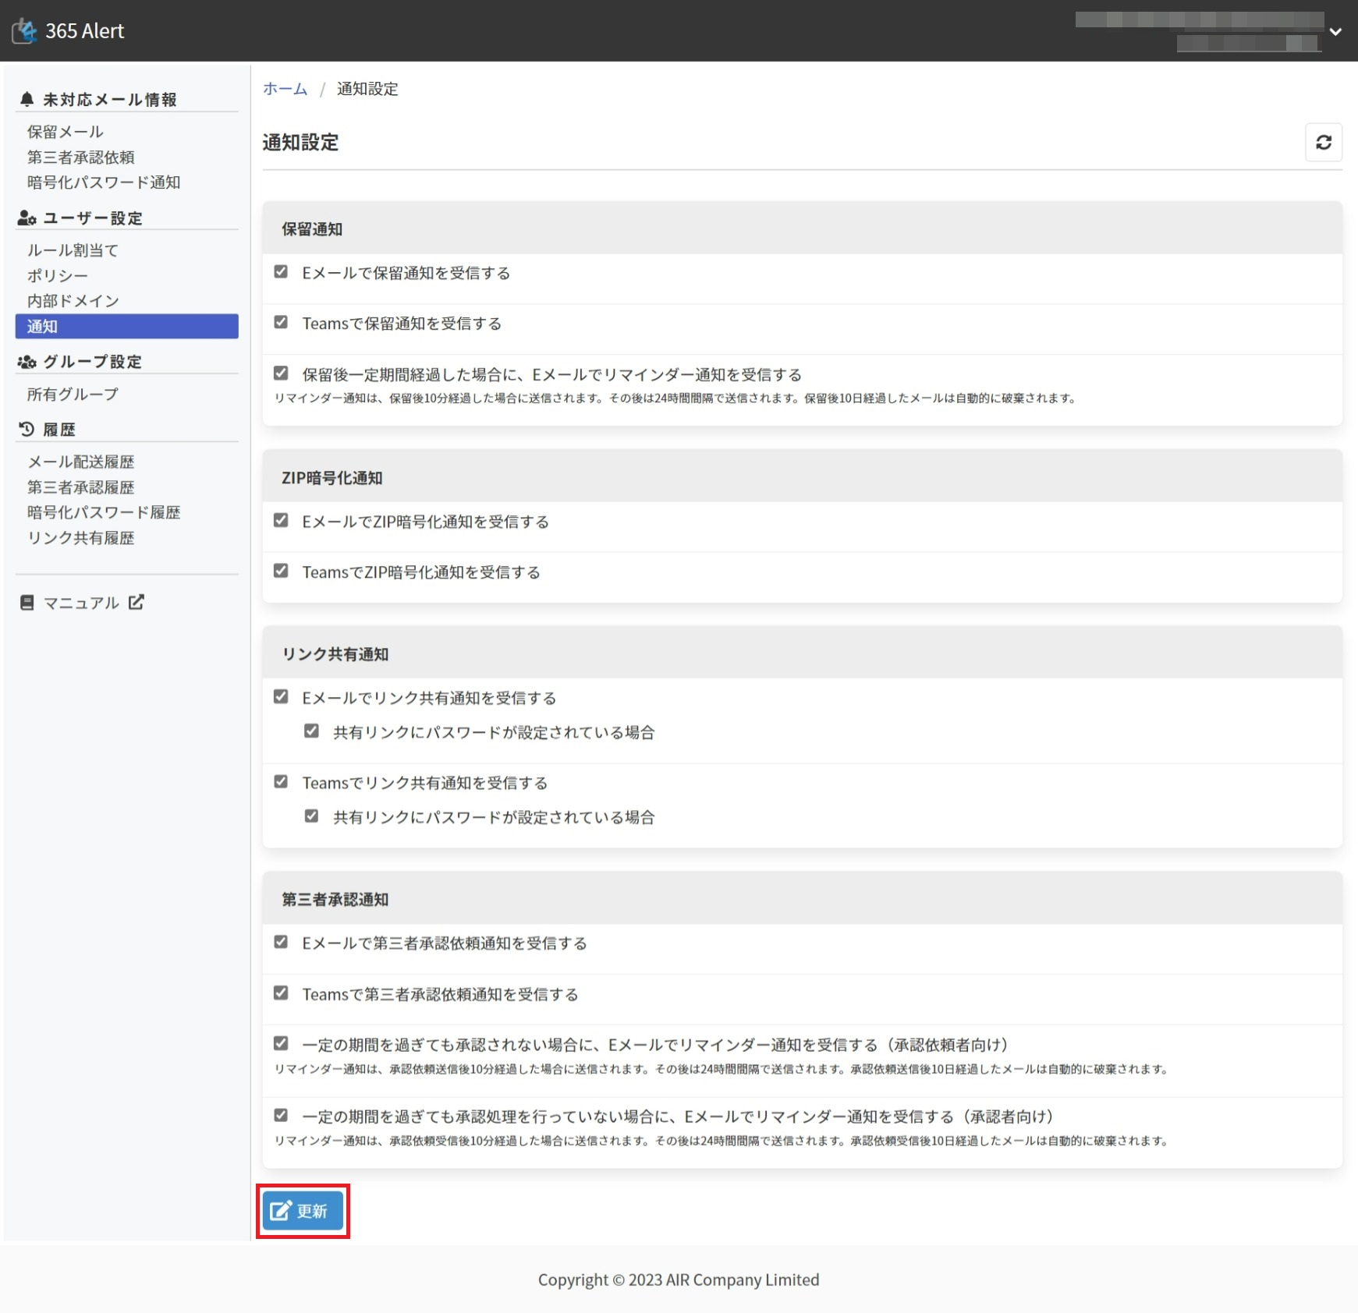Toggle TeamsでZIP暗号化通知を受信する checkbox
1358x1313 pixels.
(x=281, y=572)
